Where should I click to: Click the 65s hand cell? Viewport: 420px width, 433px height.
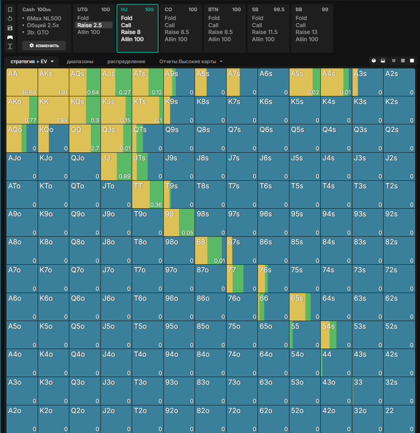coord(305,307)
